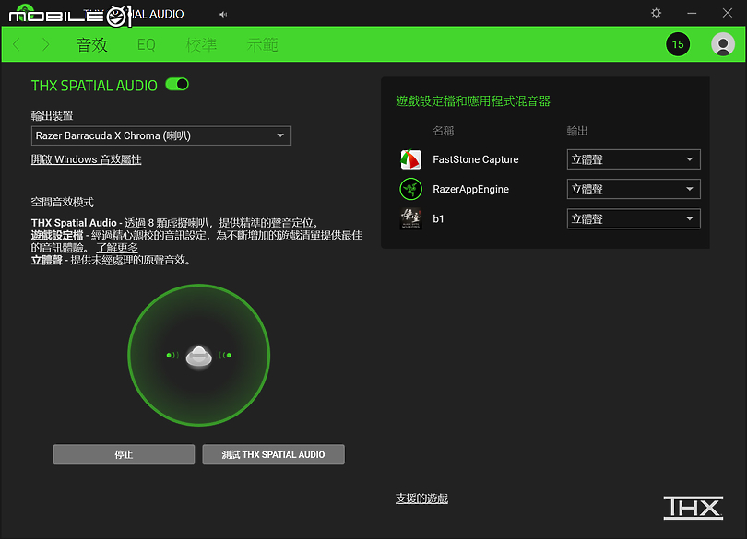
Task: Click the FastStone Capture app icon
Action: 410,159
